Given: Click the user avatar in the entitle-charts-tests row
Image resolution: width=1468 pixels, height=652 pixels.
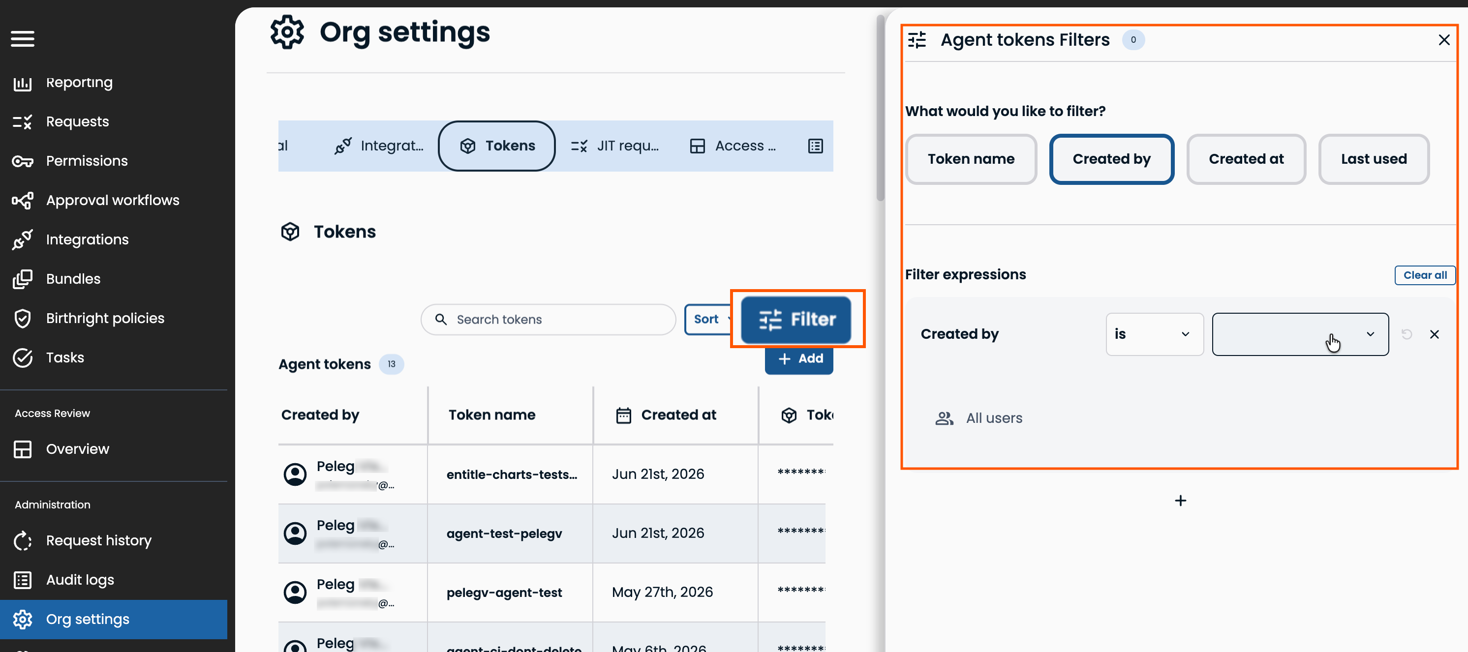Looking at the screenshot, I should coord(295,474).
